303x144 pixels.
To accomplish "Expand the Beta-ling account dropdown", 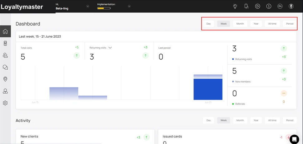I will pos(88,6).
